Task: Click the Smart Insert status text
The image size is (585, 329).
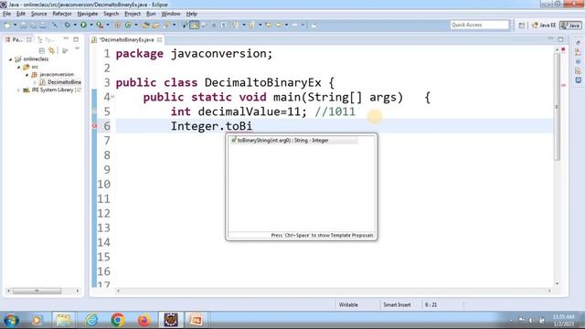Action: pyautogui.click(x=397, y=304)
